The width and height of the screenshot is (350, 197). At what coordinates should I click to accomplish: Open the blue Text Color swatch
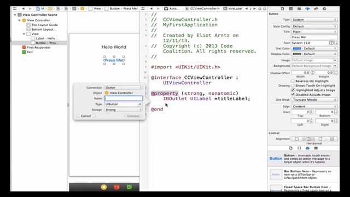click(296, 49)
